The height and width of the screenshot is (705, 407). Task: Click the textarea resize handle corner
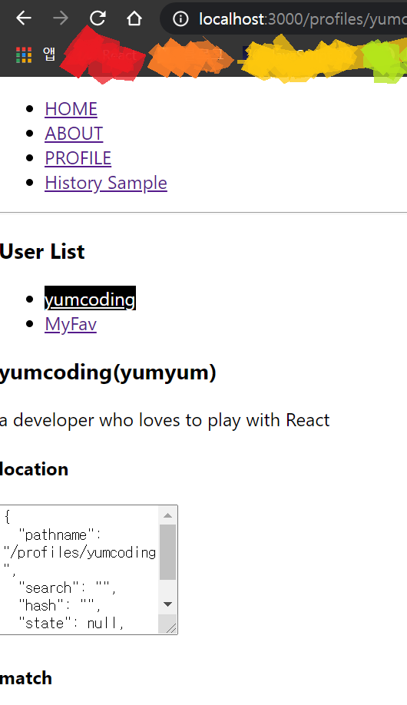(170, 627)
